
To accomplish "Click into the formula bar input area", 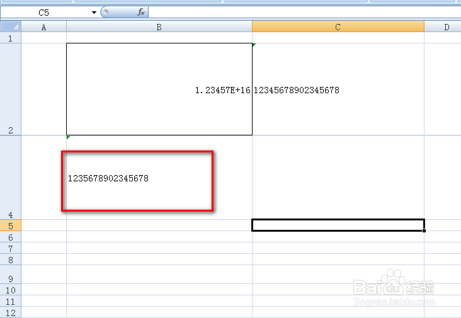I will point(304,13).
